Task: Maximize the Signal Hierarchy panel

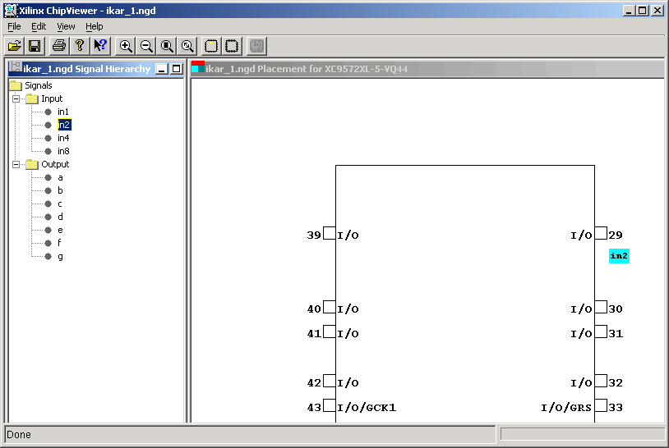Action: pyautogui.click(x=176, y=69)
